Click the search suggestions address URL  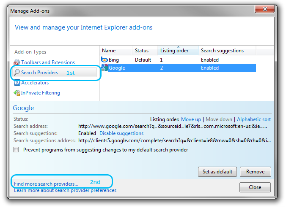(175, 140)
